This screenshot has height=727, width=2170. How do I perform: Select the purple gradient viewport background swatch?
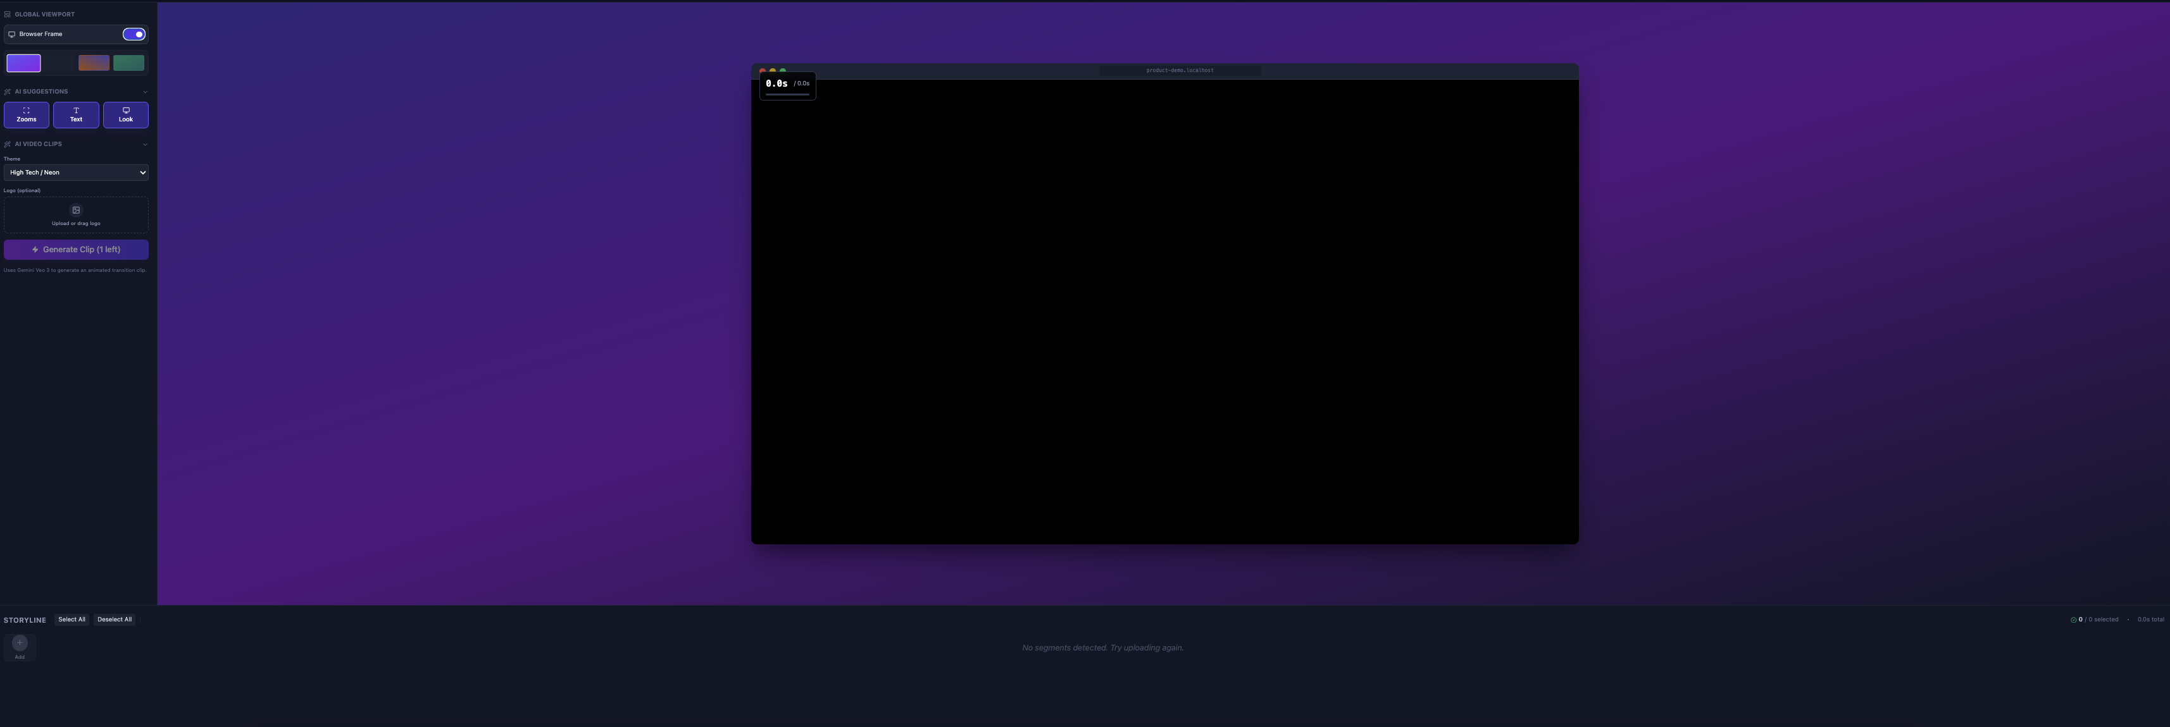(23, 62)
